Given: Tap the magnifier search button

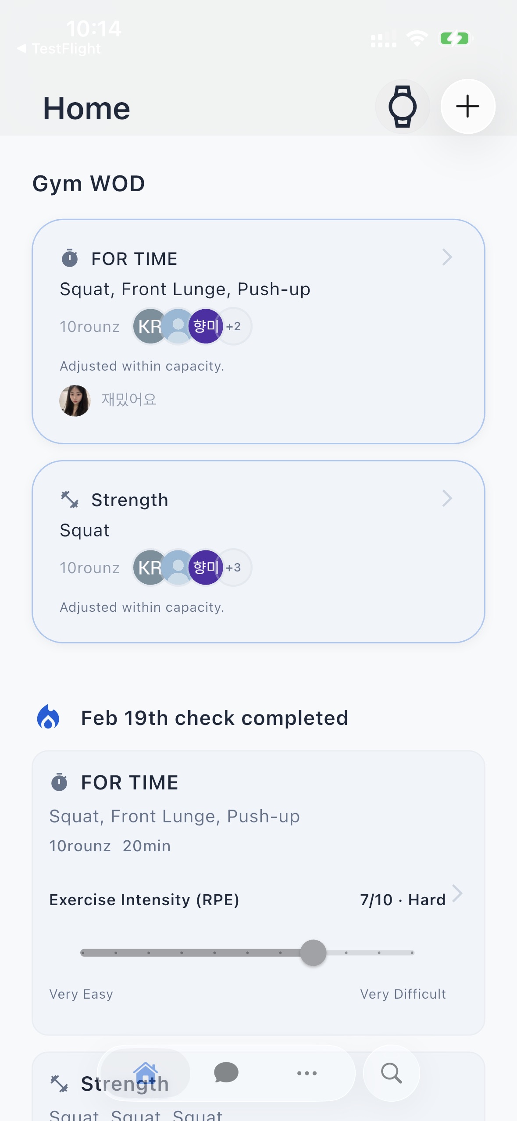Looking at the screenshot, I should click(x=391, y=1073).
